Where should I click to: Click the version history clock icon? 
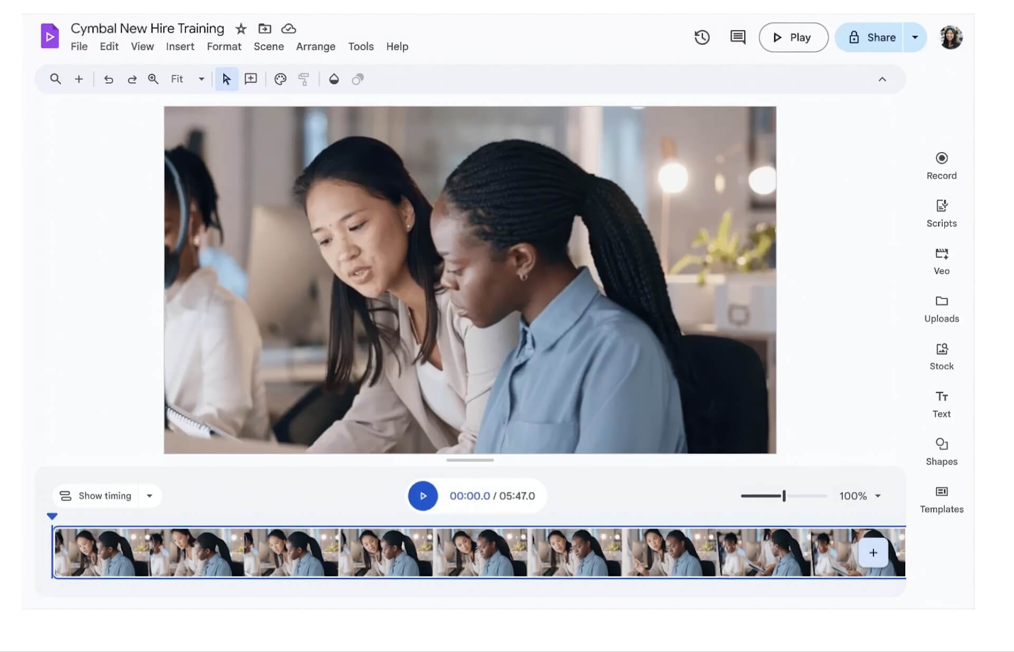702,38
